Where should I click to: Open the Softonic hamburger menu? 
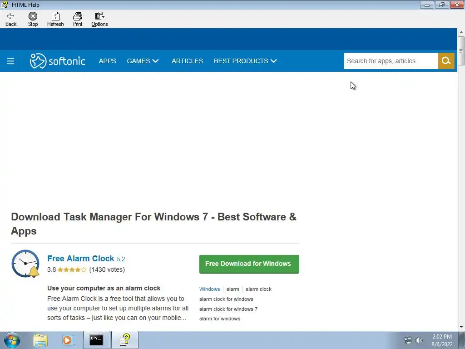11,61
